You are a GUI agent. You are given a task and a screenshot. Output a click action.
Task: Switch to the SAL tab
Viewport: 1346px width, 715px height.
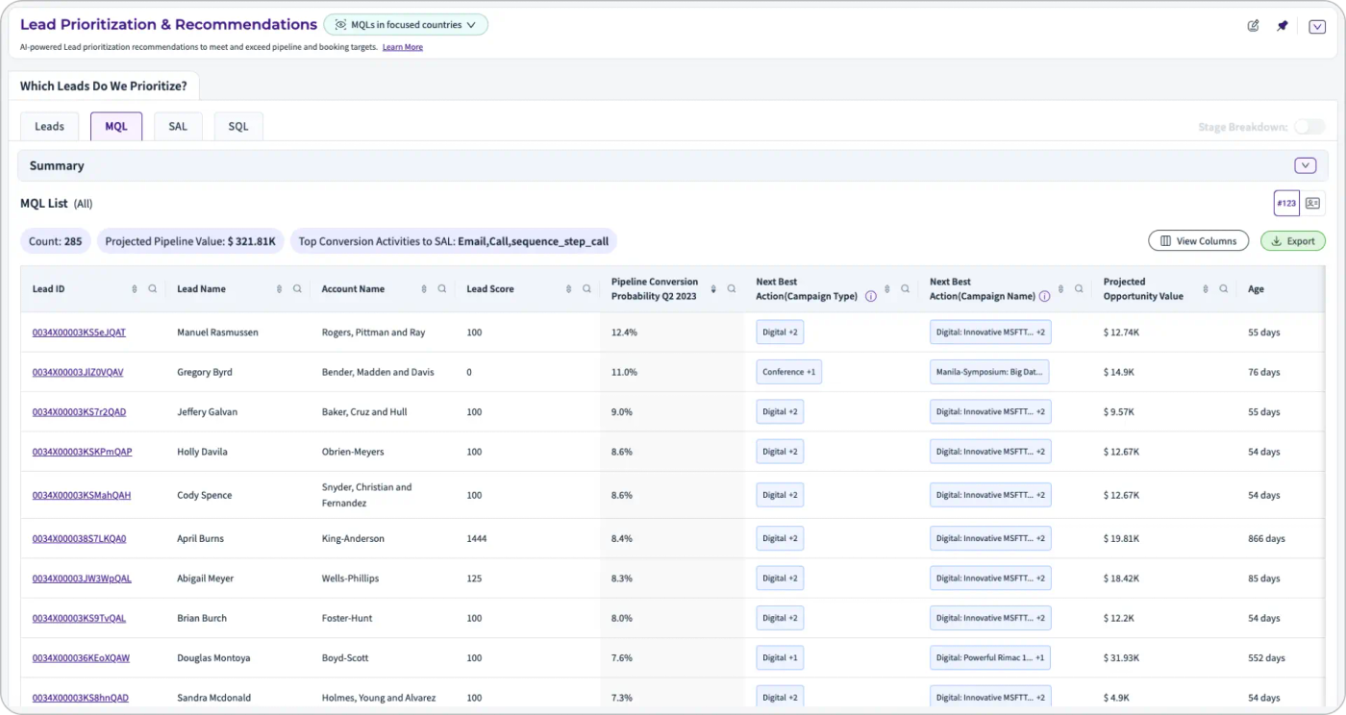pos(178,126)
